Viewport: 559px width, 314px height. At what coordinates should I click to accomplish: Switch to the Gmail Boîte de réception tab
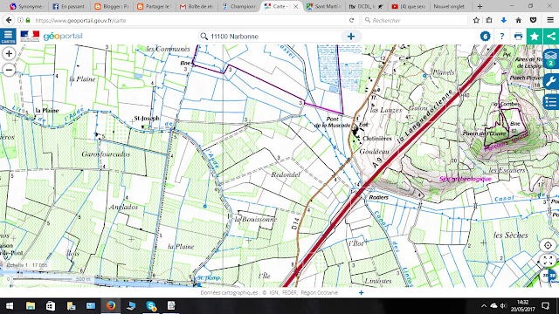click(197, 6)
